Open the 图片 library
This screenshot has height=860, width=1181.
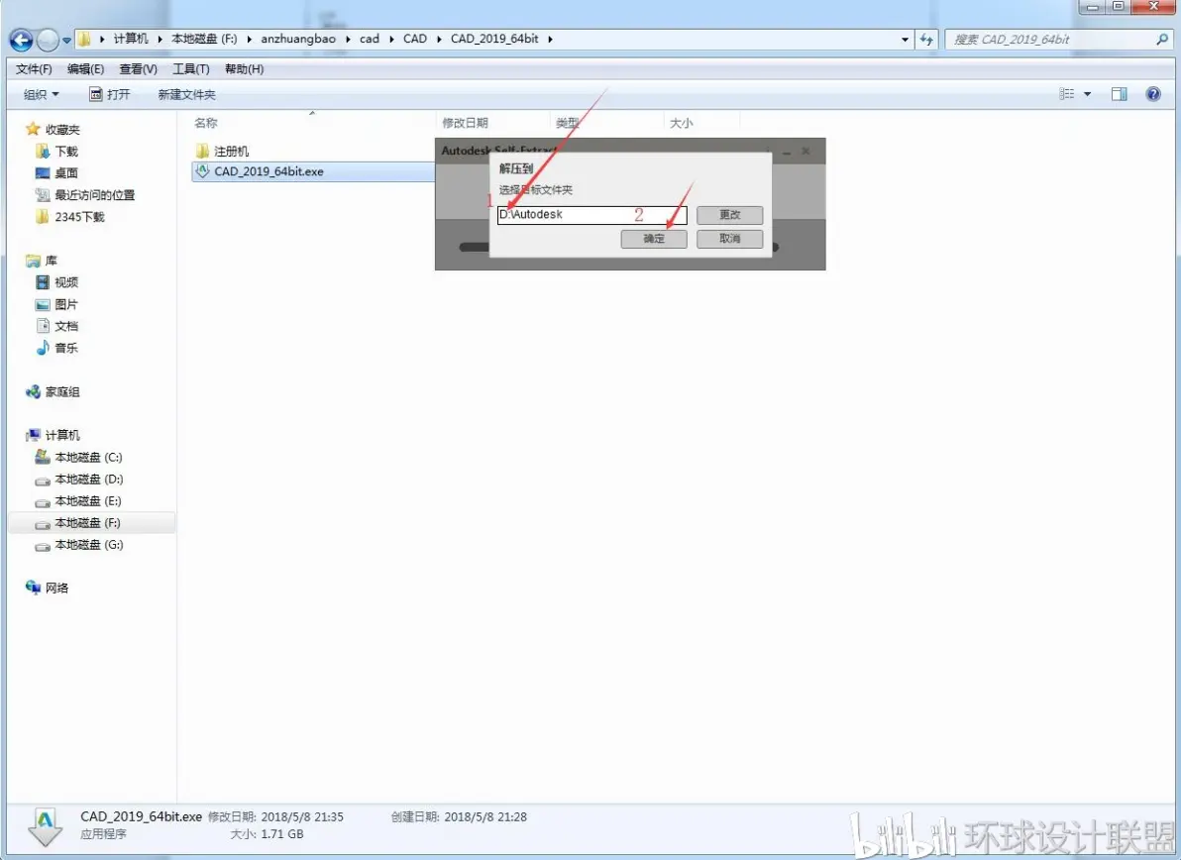(66, 304)
